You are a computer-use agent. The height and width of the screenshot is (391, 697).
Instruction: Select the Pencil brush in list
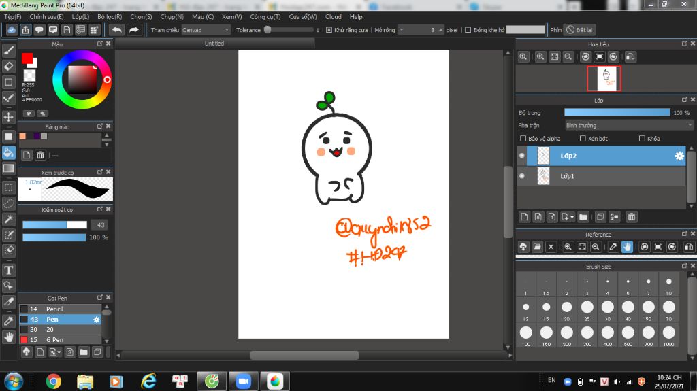coord(60,309)
